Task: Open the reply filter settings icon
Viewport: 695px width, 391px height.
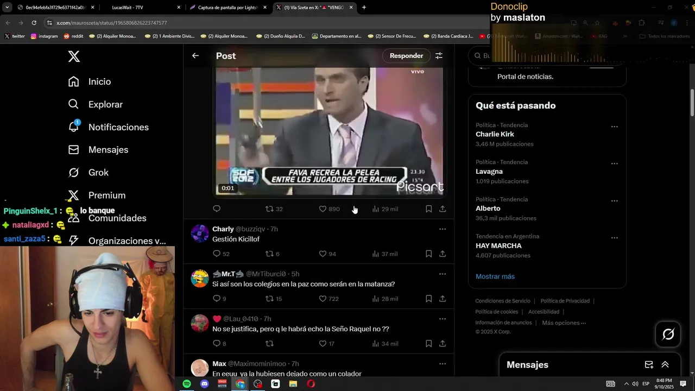Action: [439, 55]
